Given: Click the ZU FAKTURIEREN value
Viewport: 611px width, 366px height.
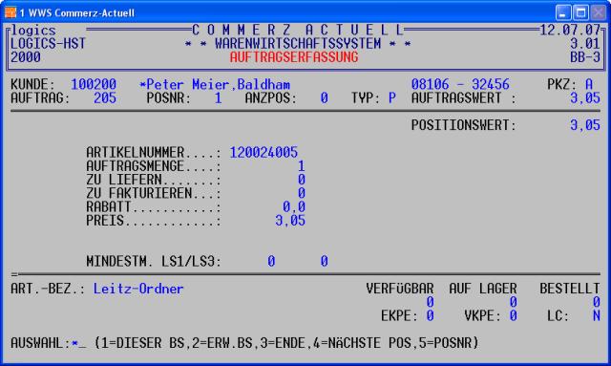Looking at the screenshot, I should point(302,194).
